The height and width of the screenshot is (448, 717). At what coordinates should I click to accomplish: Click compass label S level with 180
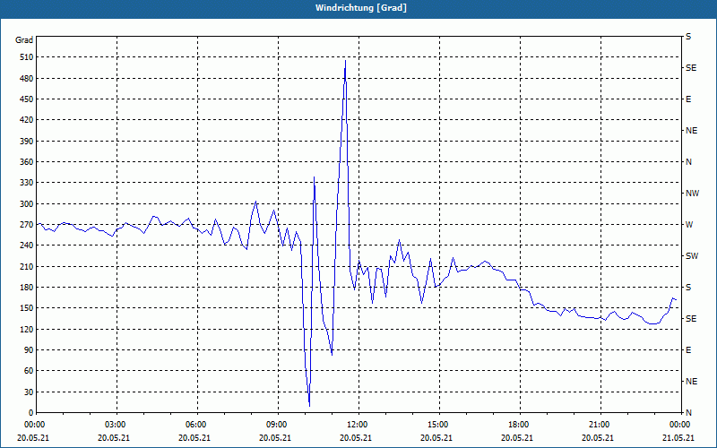point(688,288)
